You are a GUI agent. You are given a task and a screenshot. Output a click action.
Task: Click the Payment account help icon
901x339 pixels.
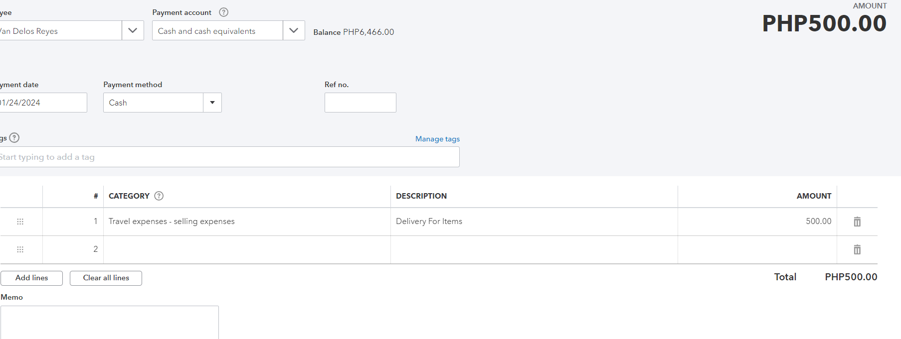[x=224, y=12]
